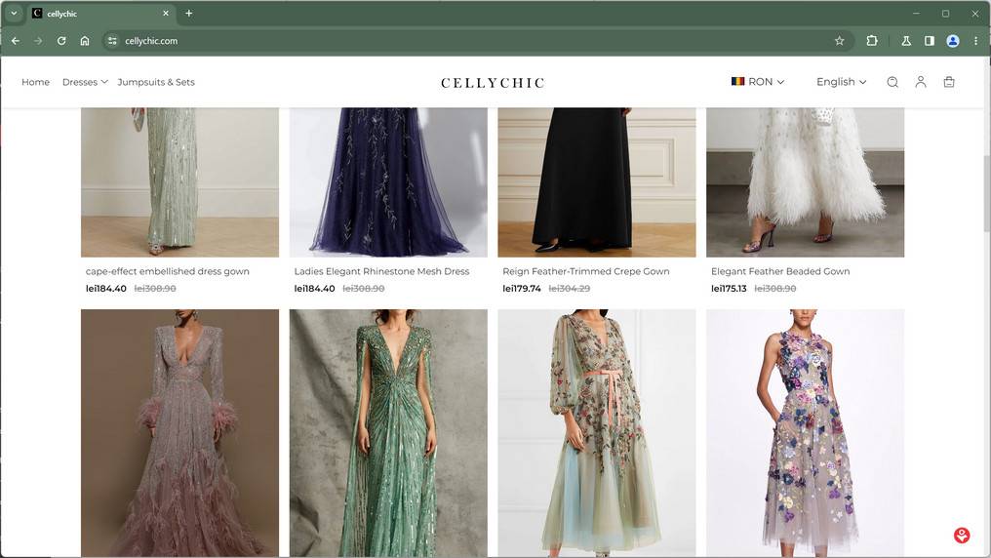Viewport: 991px width, 558px height.
Task: Bookmark this page with the star
Action: click(839, 40)
